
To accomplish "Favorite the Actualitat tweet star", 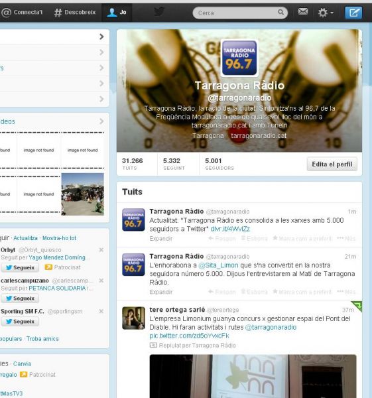I will pyautogui.click(x=275, y=238).
